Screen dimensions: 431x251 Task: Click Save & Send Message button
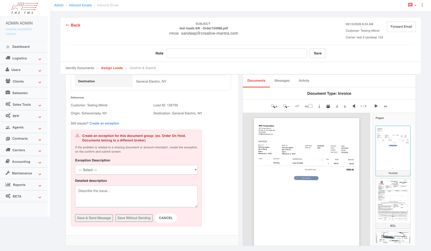pyautogui.click(x=94, y=218)
